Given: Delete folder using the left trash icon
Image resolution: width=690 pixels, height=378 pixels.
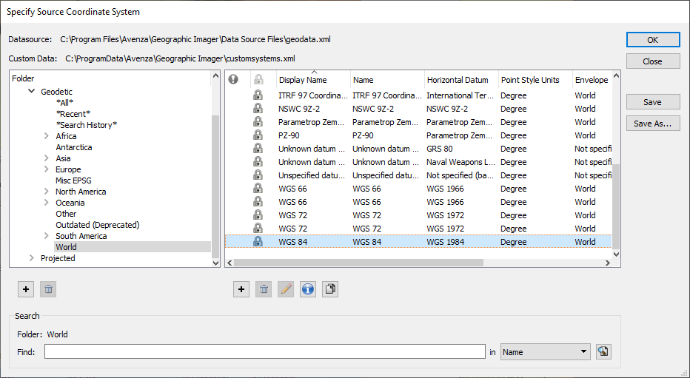Looking at the screenshot, I should click(x=48, y=289).
